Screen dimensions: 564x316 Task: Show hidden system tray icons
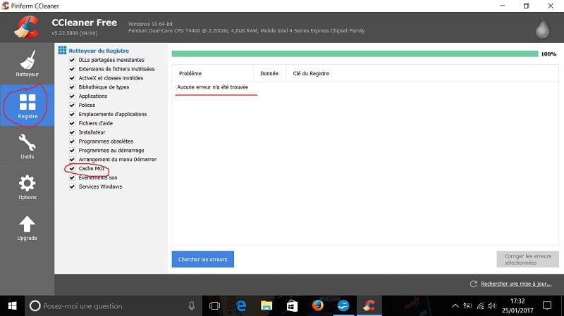pos(455,306)
